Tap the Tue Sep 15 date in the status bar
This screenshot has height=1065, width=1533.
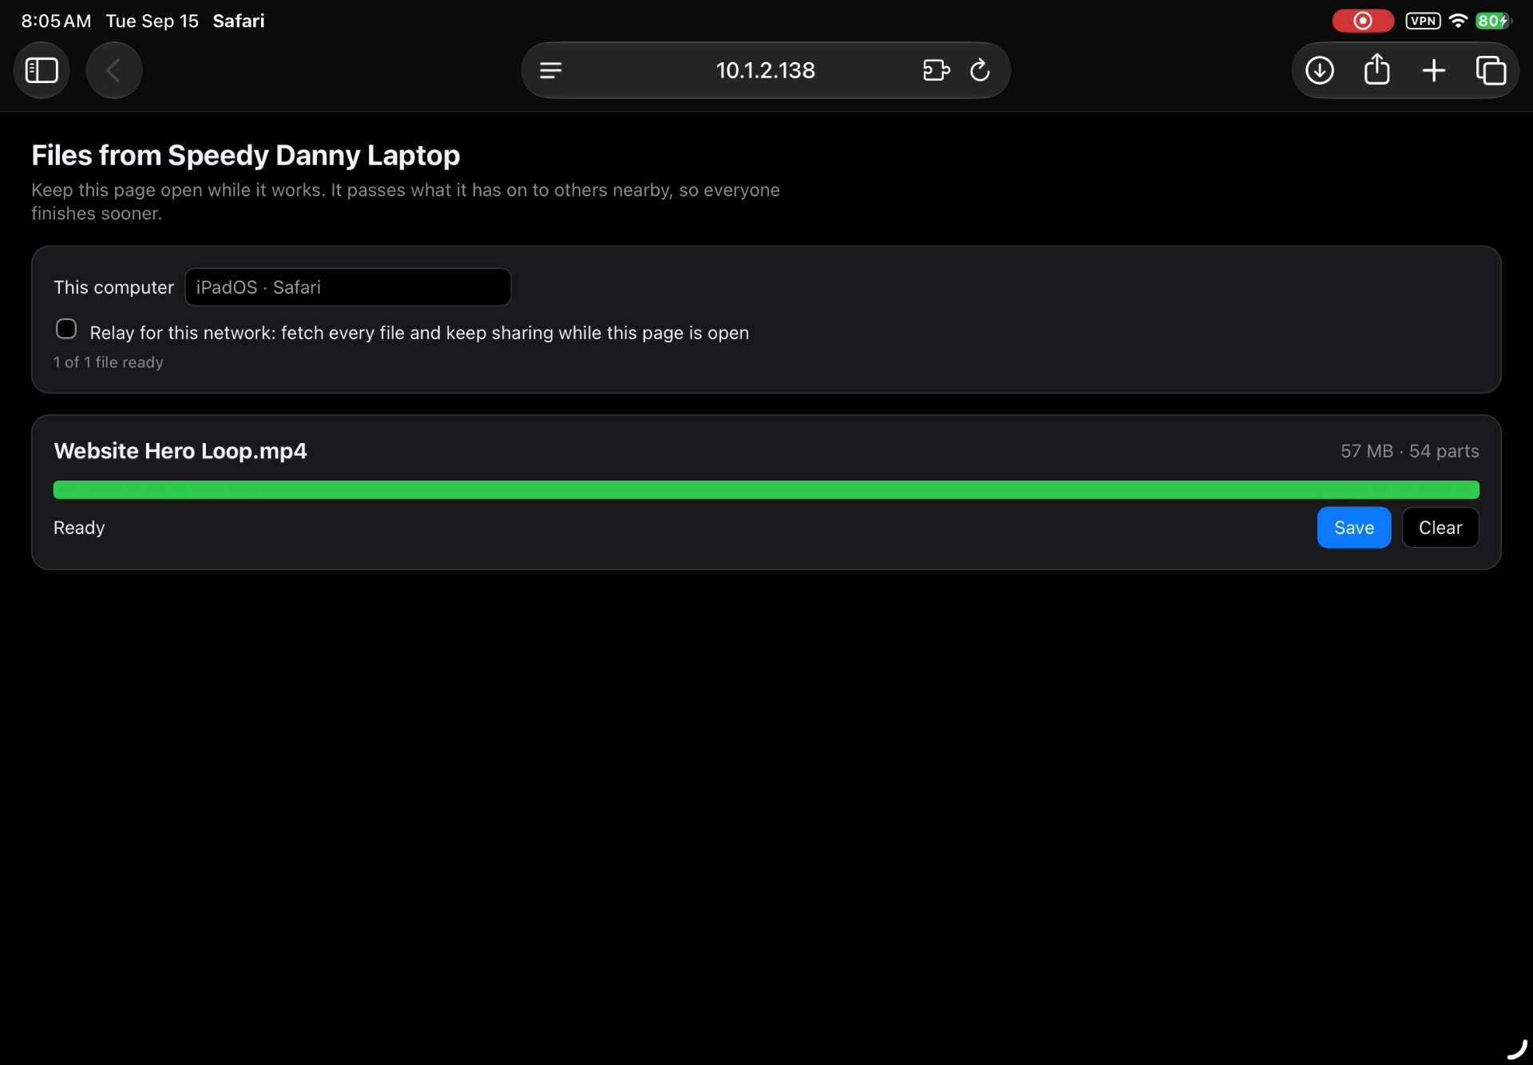point(152,21)
